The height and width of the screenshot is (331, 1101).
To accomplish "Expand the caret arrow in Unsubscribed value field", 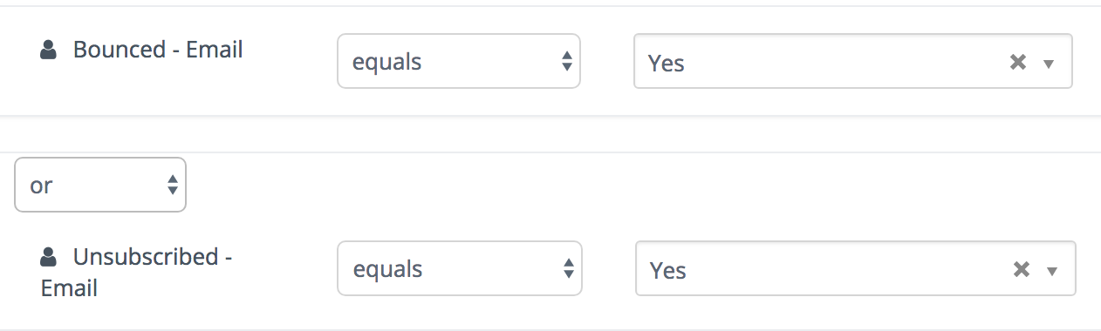I will 1052,271.
